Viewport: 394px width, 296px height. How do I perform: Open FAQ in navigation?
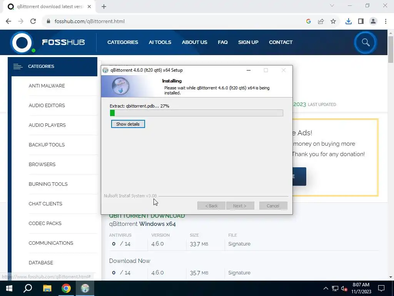tap(223, 42)
